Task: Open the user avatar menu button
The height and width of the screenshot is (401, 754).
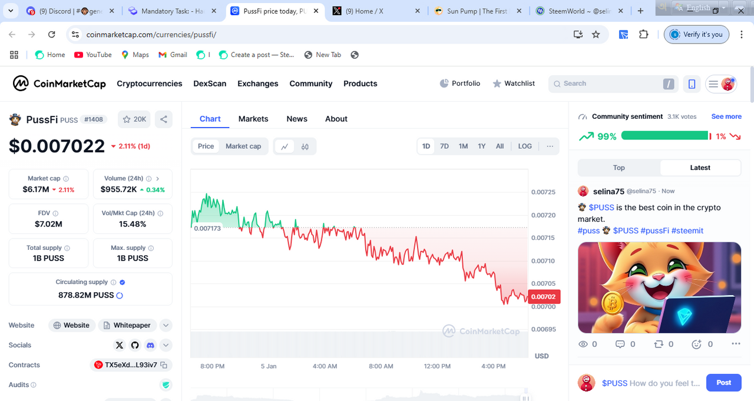Action: pyautogui.click(x=720, y=84)
